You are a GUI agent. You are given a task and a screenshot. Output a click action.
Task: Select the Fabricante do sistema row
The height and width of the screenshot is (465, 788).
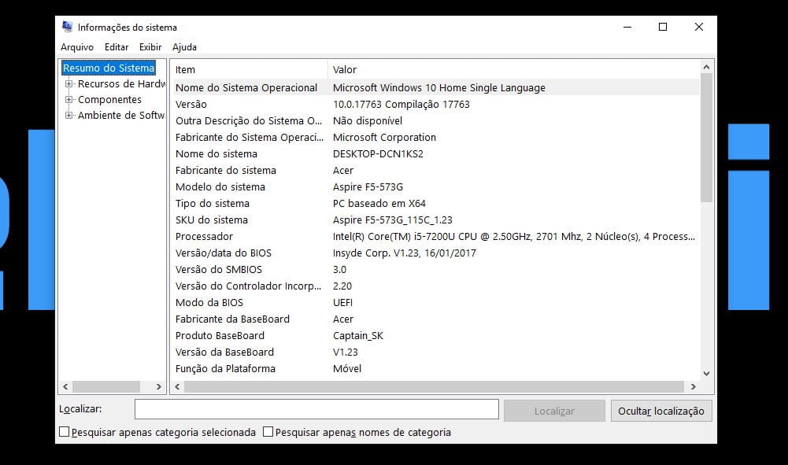click(x=436, y=171)
